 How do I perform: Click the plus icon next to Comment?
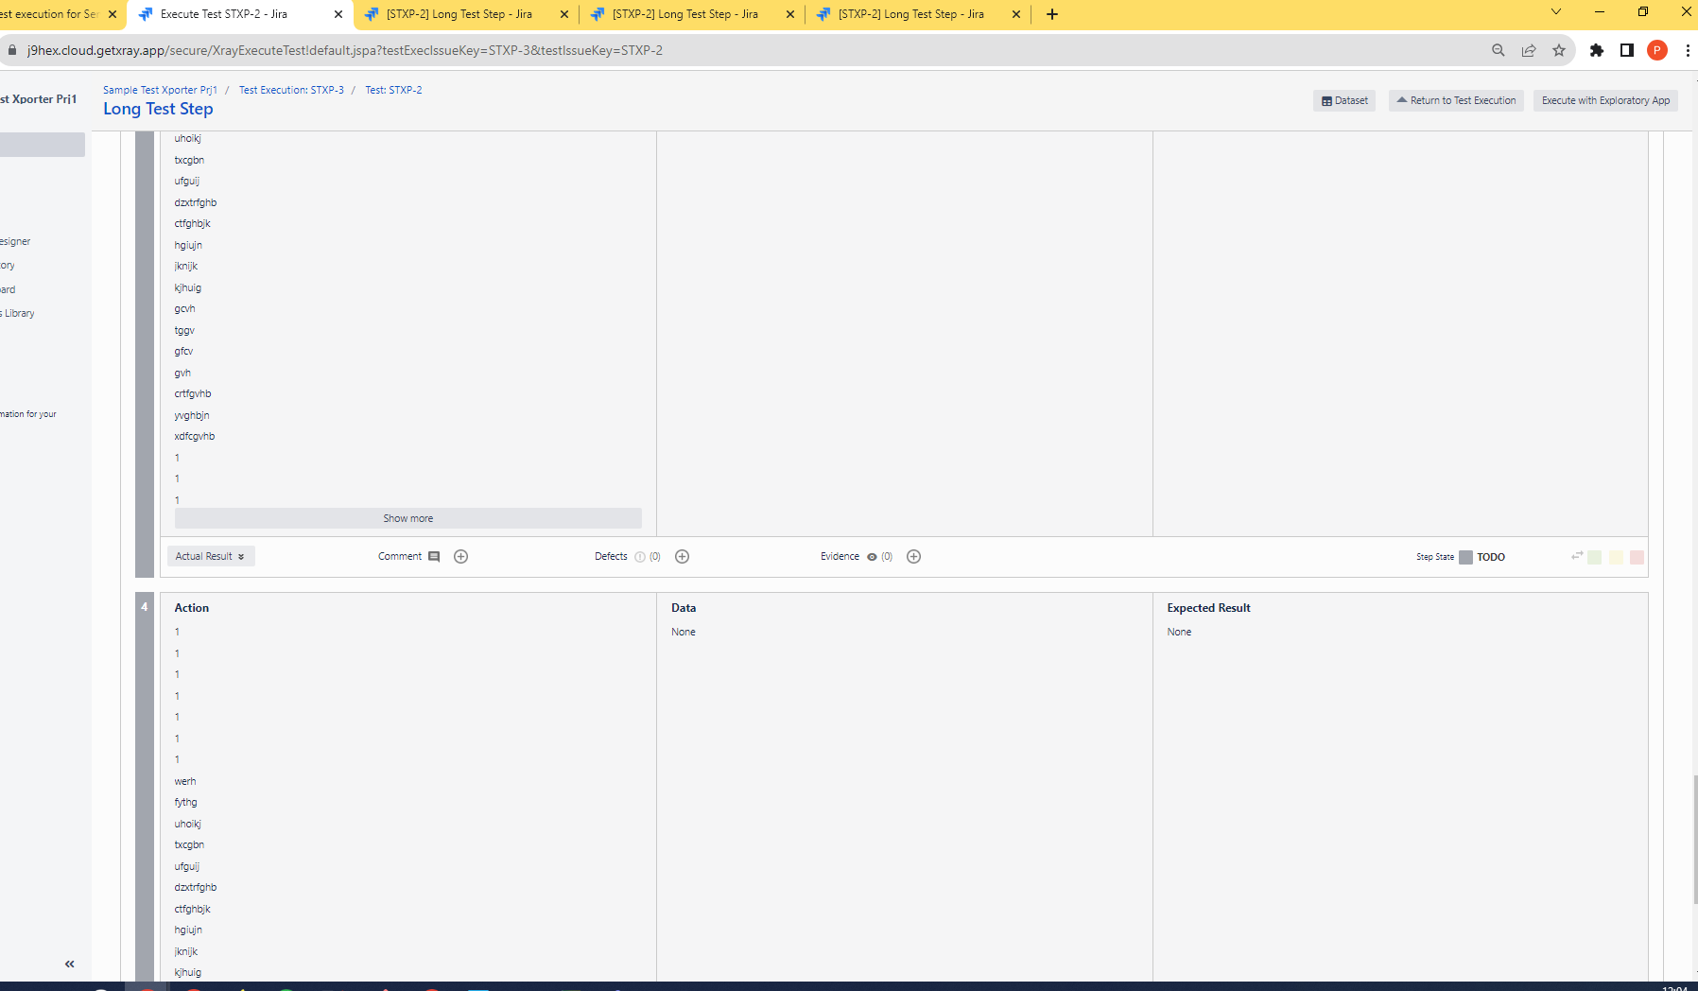pos(460,556)
